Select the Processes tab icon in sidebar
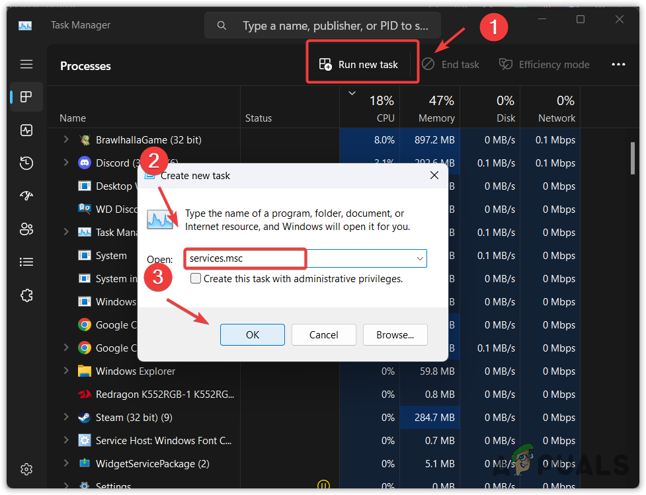The image size is (646, 495). [26, 96]
